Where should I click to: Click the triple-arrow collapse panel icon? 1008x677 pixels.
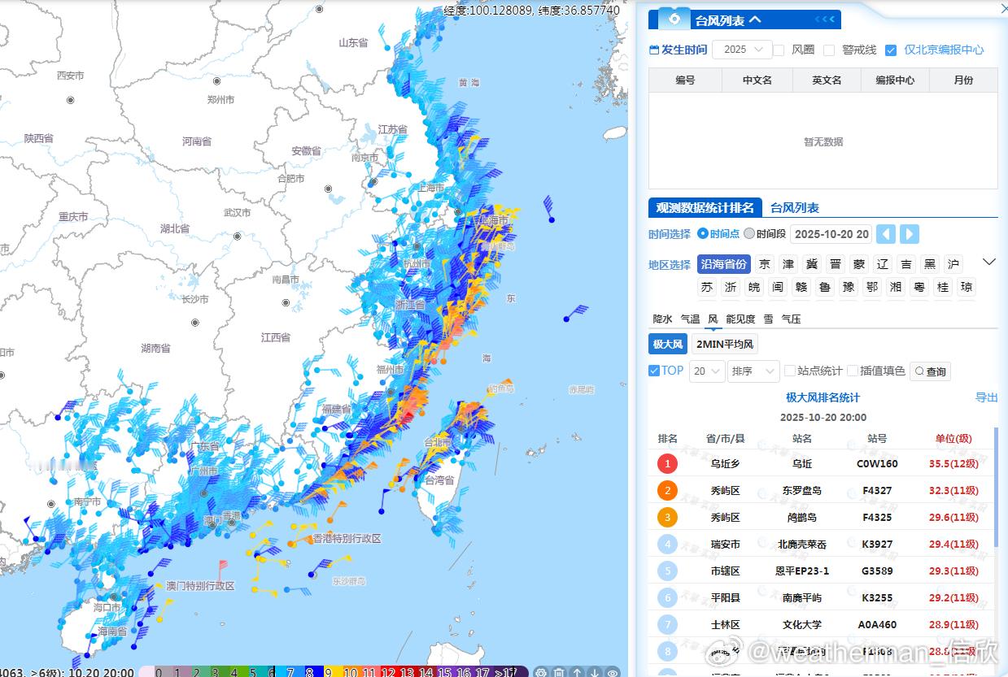coord(824,20)
